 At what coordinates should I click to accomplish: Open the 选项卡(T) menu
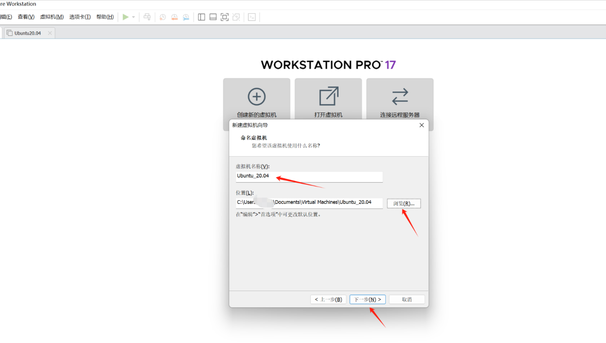[x=80, y=17]
